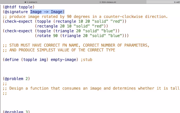Click the '@signature' keyword

pyautogui.click(x=16, y=12)
